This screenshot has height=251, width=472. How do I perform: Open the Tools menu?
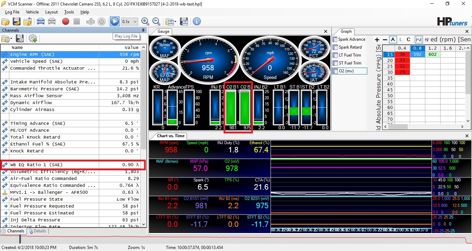[x=69, y=12]
